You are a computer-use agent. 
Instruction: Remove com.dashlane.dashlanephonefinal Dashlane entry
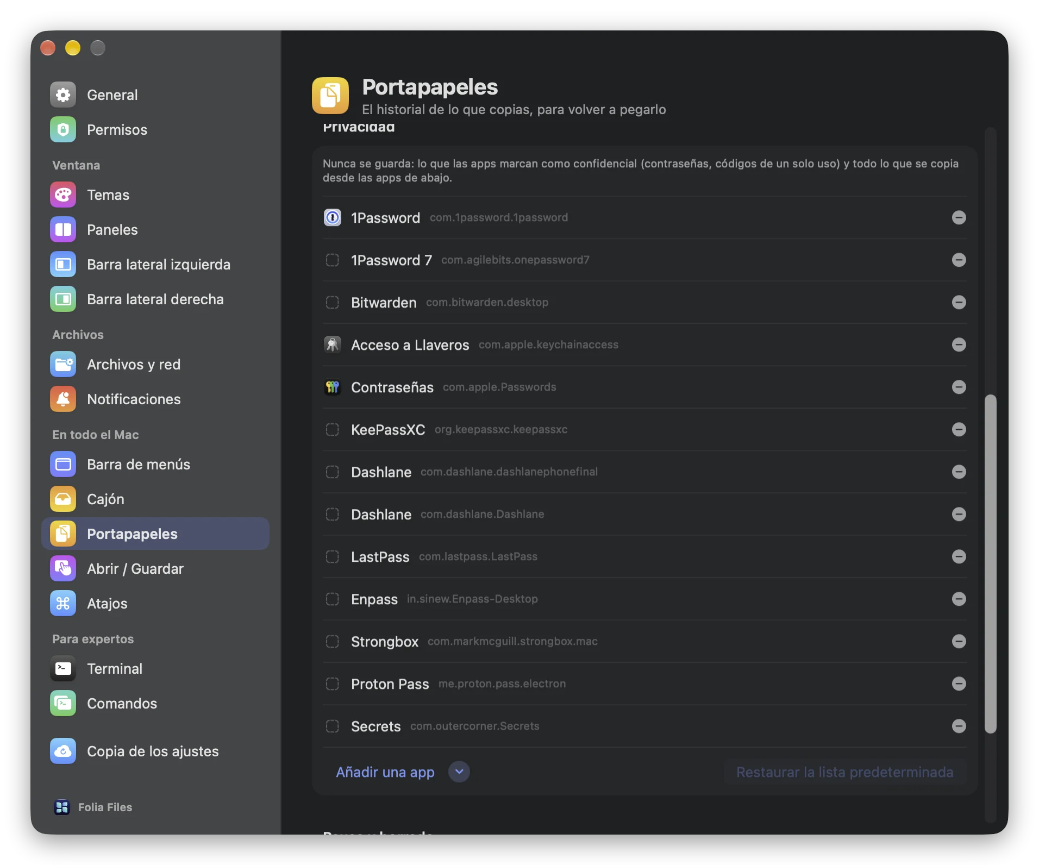(959, 472)
